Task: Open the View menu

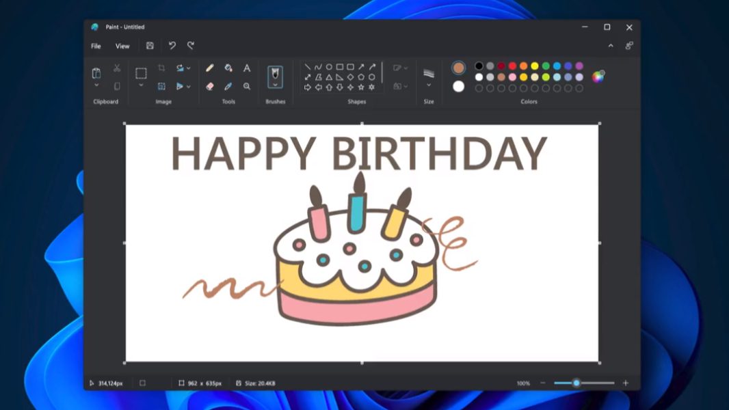Action: pos(122,46)
